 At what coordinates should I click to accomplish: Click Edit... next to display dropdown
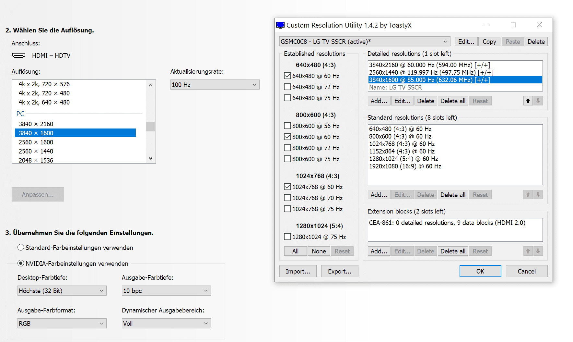click(466, 42)
